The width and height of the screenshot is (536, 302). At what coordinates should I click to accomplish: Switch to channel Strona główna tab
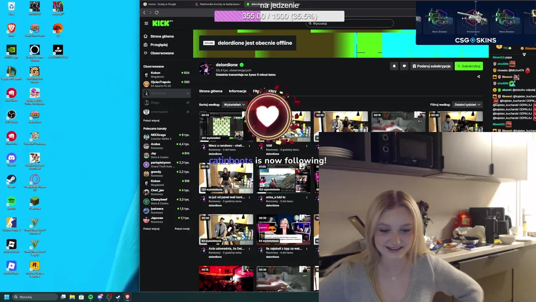[211, 91]
